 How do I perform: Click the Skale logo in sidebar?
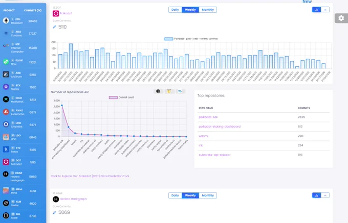point(6,215)
